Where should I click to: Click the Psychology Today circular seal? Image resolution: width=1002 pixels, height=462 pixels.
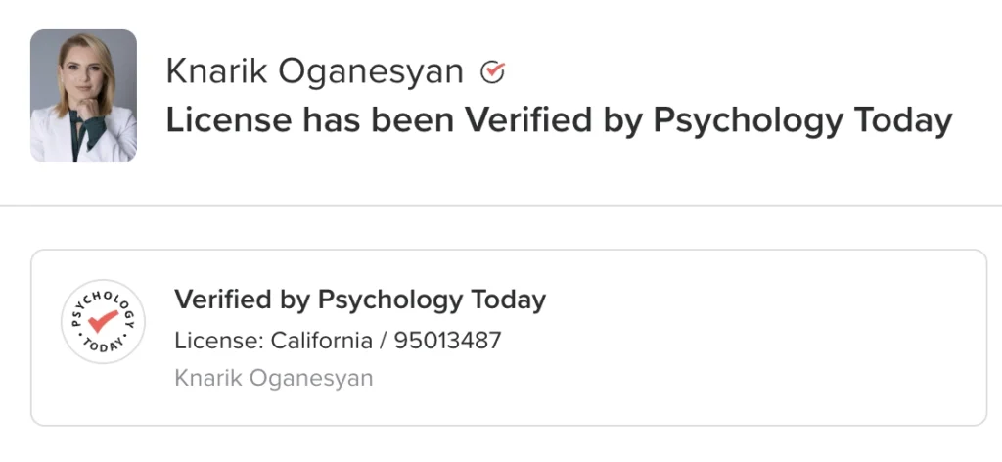coord(103,322)
